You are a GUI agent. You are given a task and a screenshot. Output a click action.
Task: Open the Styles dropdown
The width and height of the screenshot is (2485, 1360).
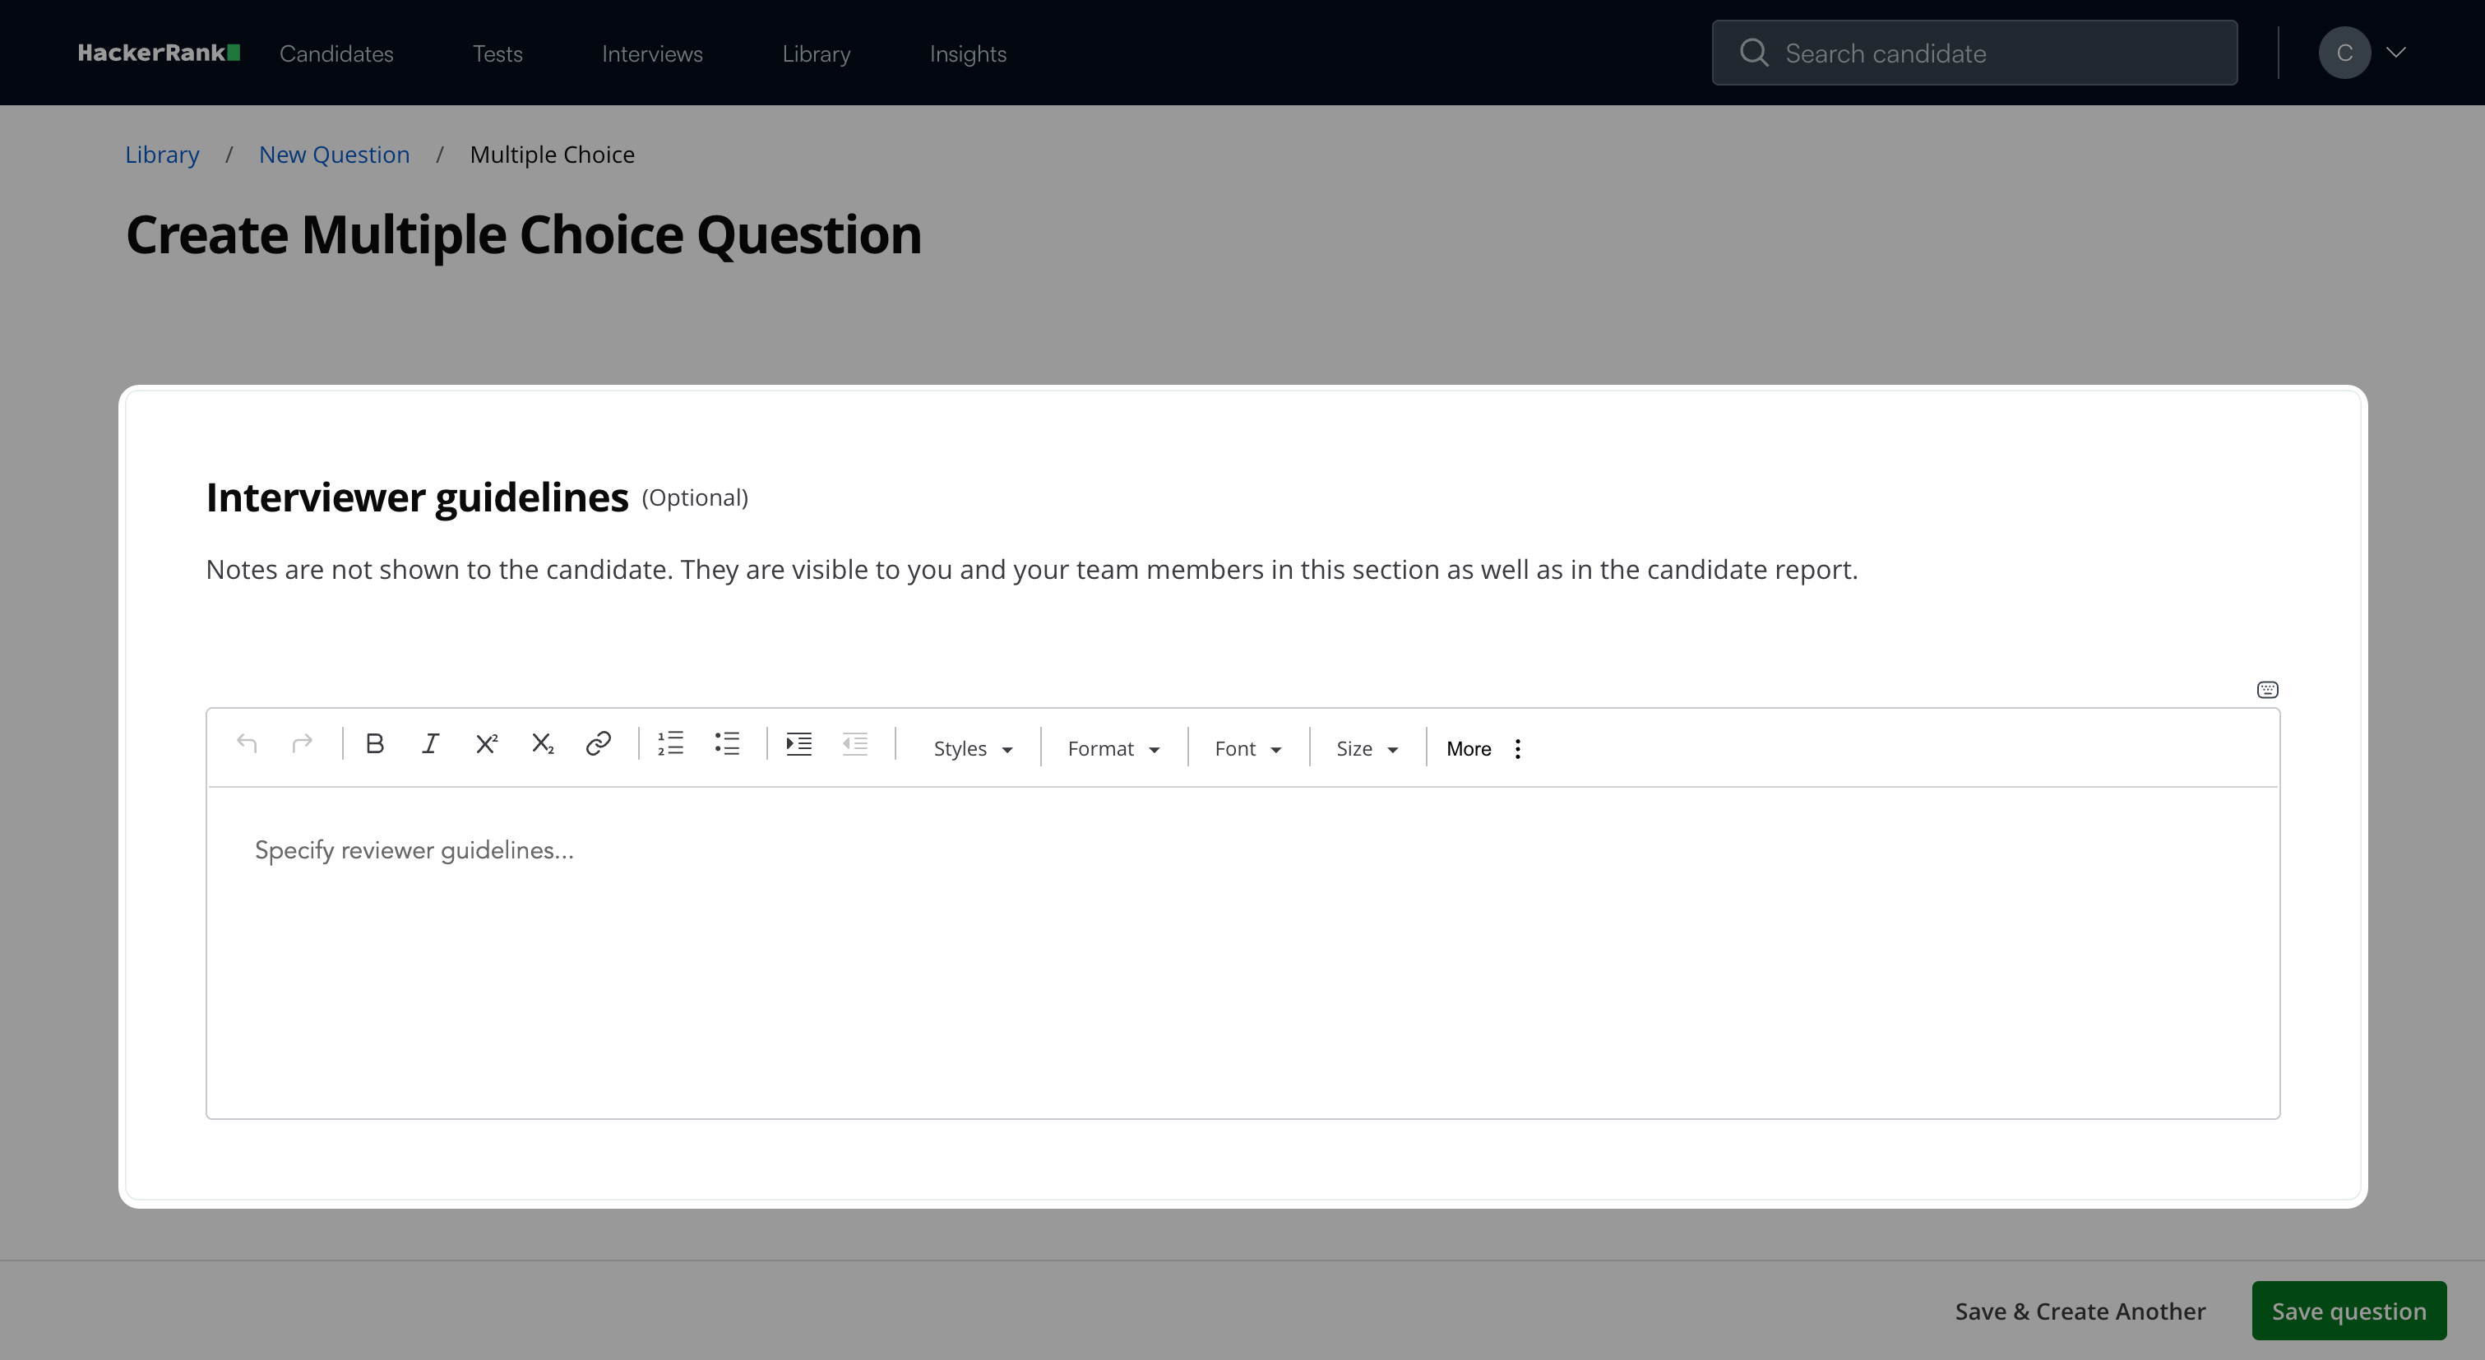971,749
